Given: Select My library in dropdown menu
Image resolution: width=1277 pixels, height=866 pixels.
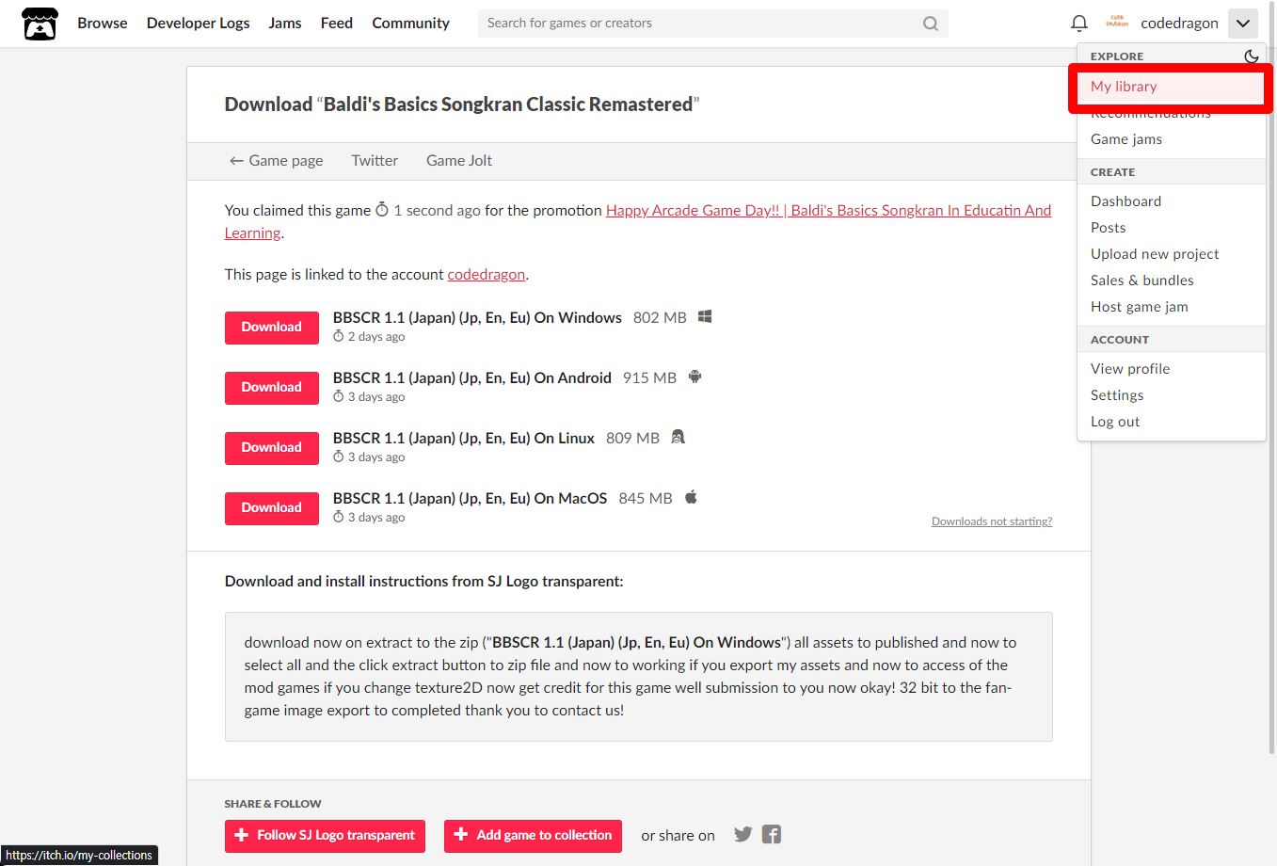Looking at the screenshot, I should tap(1171, 87).
